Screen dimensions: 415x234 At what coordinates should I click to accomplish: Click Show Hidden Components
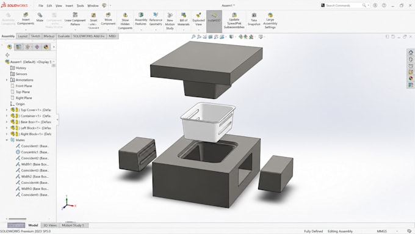point(125,21)
